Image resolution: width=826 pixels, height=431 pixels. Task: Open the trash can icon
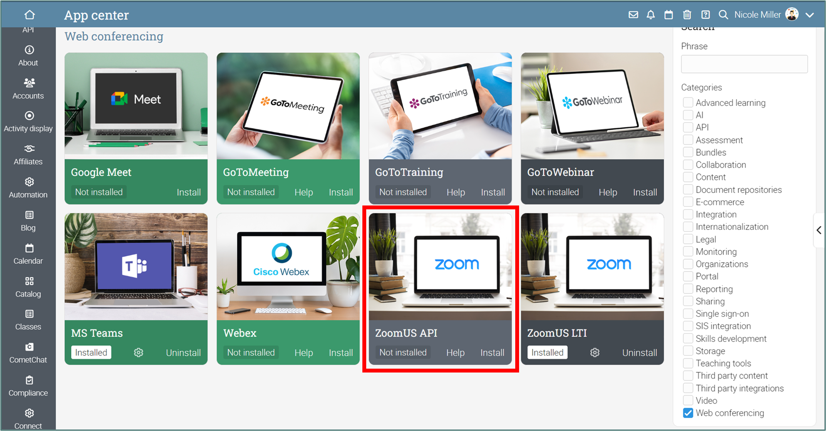click(687, 15)
